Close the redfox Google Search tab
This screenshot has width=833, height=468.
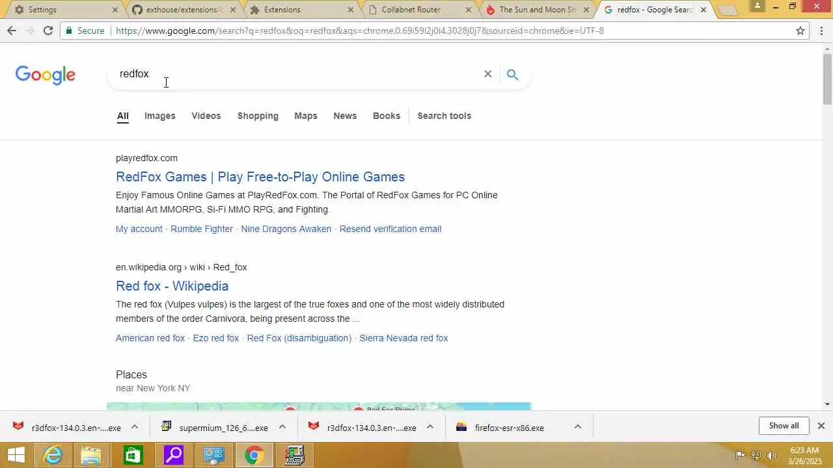click(703, 10)
